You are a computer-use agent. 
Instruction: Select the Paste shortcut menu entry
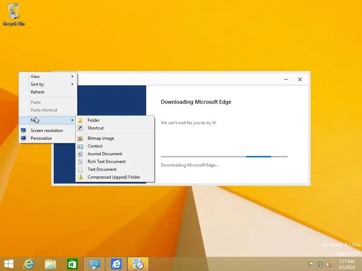(48, 110)
